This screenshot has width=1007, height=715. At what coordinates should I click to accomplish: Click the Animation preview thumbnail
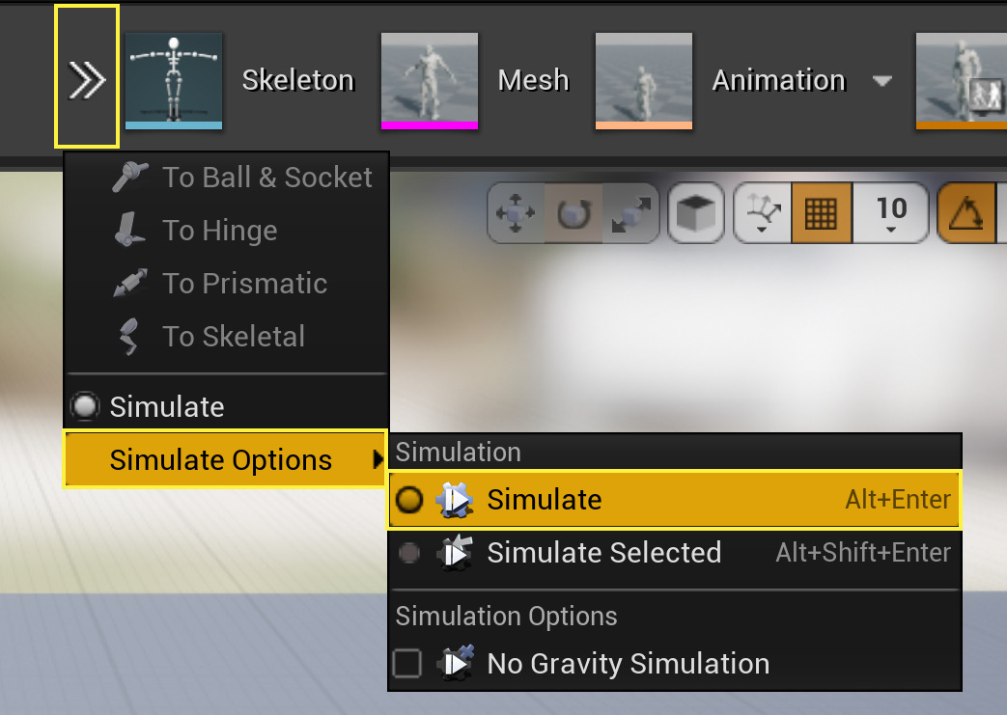coord(643,81)
